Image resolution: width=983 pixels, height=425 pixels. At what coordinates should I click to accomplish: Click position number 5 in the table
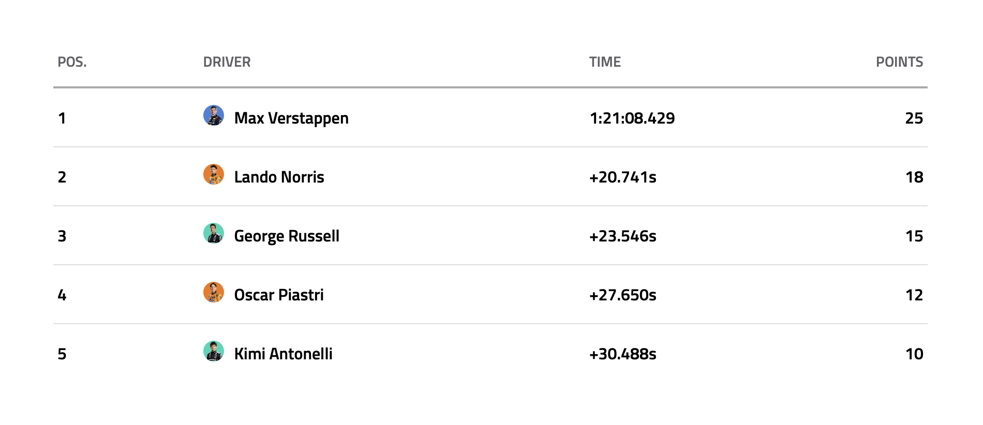point(62,354)
